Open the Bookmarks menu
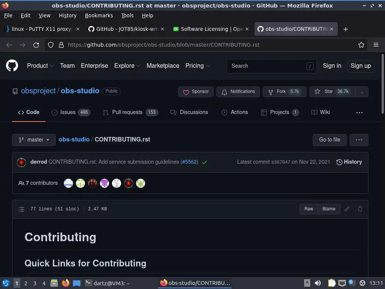385x289 pixels. pos(99,15)
